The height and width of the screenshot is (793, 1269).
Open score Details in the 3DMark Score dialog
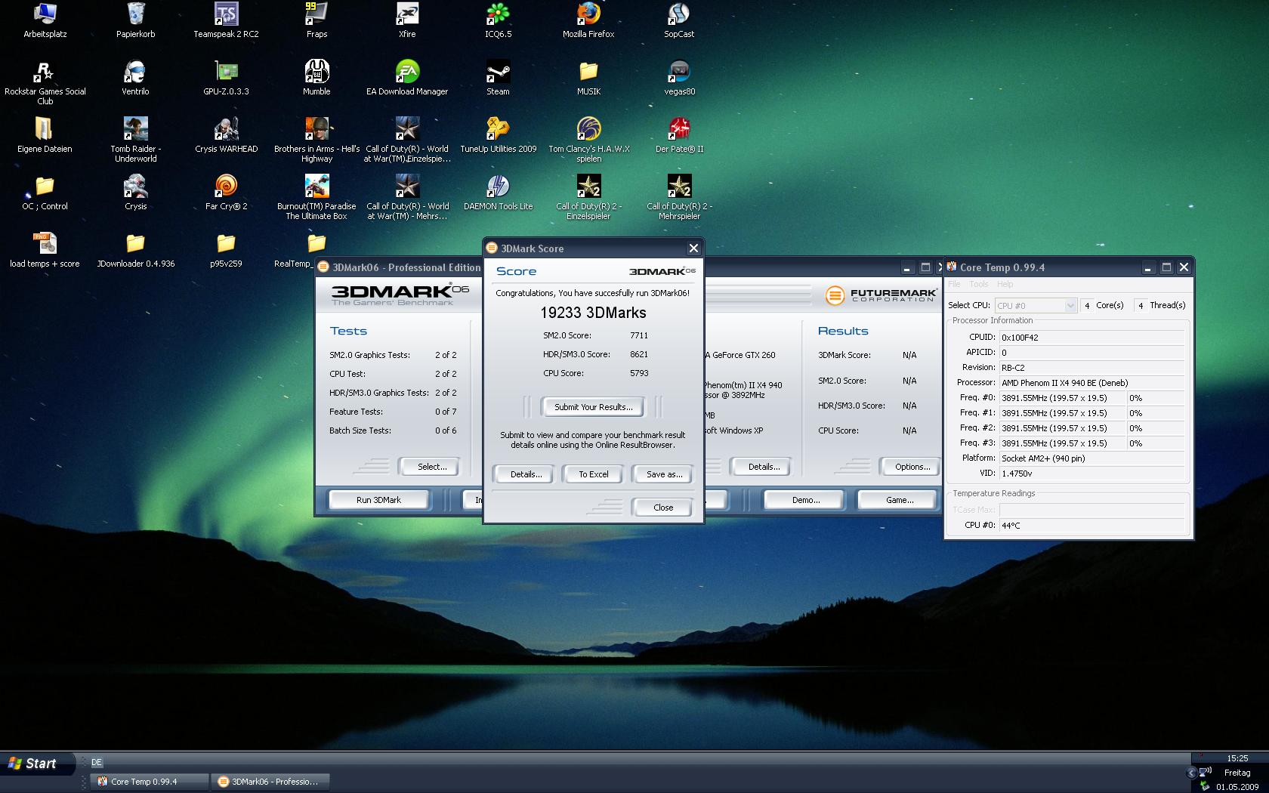point(526,474)
